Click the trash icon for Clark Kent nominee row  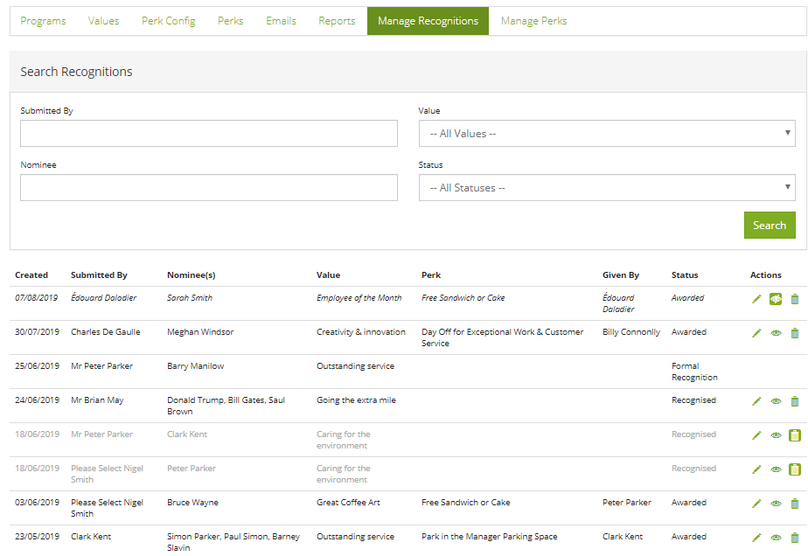click(x=795, y=435)
